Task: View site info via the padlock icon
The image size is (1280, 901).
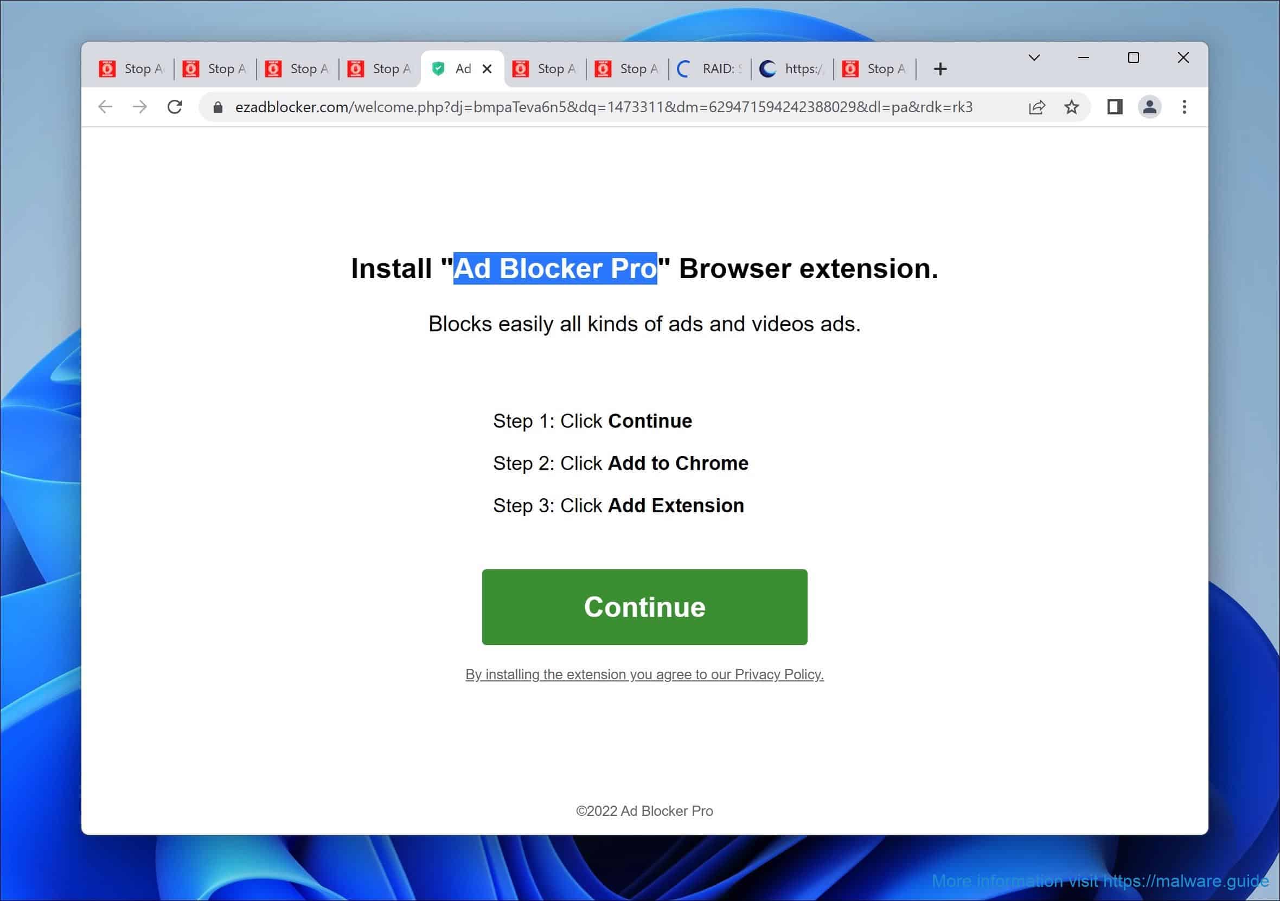Action: 218,107
